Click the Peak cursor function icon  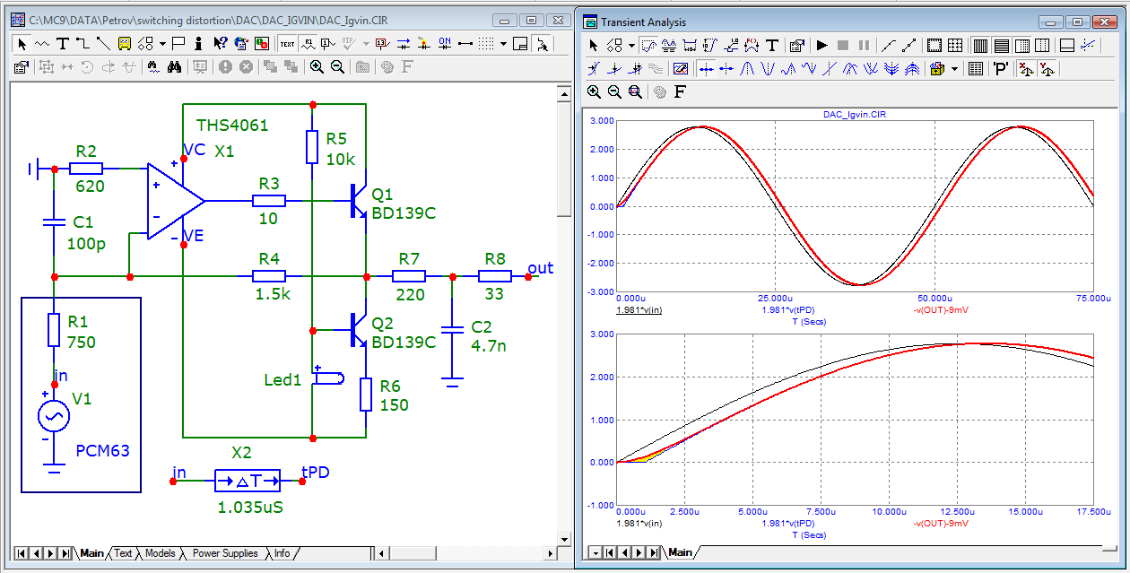click(x=747, y=69)
